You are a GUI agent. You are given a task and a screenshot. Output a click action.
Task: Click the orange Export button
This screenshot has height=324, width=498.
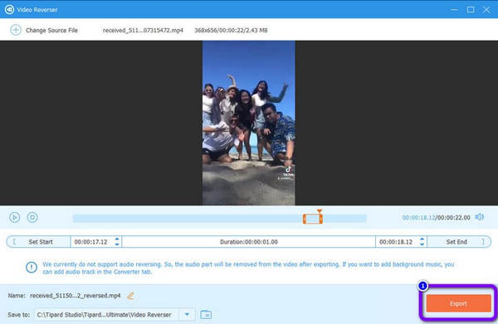tap(458, 303)
